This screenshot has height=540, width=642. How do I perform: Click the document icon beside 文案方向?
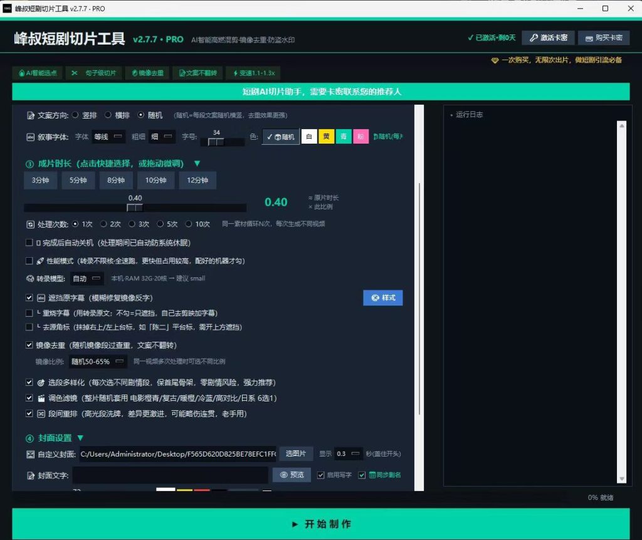[x=31, y=115]
